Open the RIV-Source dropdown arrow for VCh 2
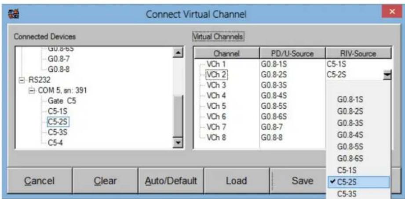The height and width of the screenshot is (199, 405). click(388, 75)
